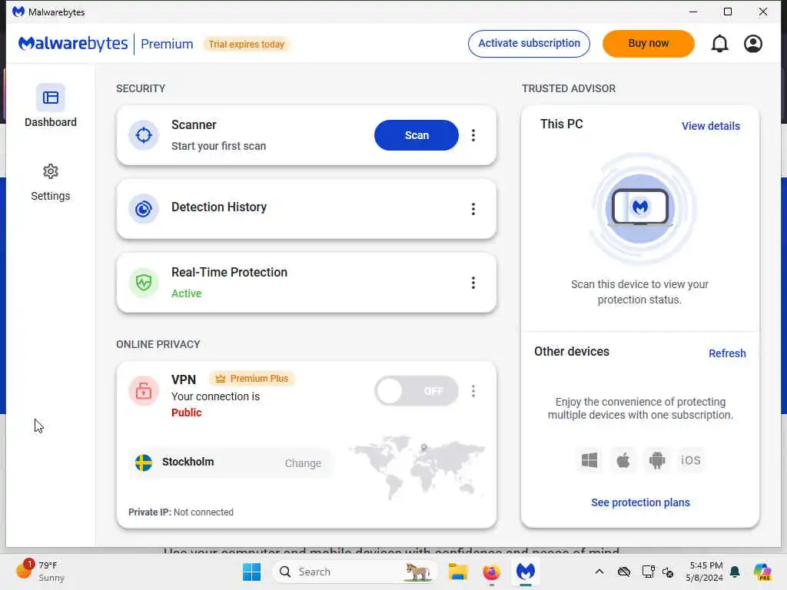Open the VPN three-dot options menu
The image size is (787, 590).
click(x=473, y=391)
